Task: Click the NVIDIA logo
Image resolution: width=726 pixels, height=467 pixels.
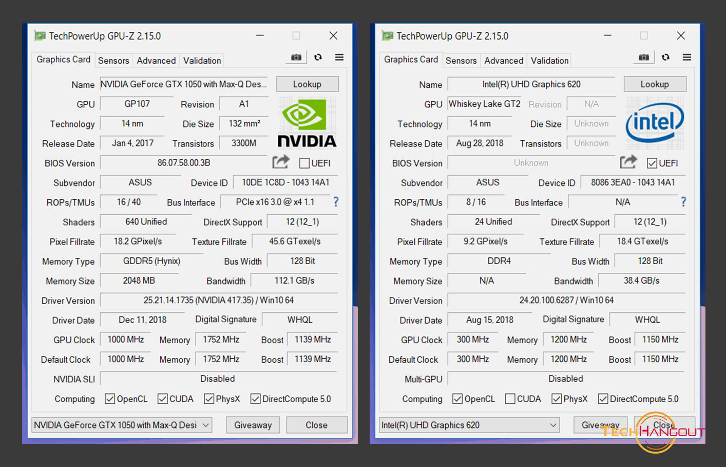Action: point(307,123)
